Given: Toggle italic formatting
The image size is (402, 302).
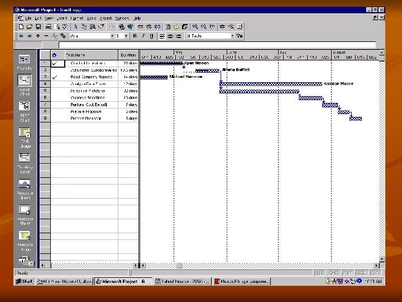Looking at the screenshot, I should coord(143,36).
